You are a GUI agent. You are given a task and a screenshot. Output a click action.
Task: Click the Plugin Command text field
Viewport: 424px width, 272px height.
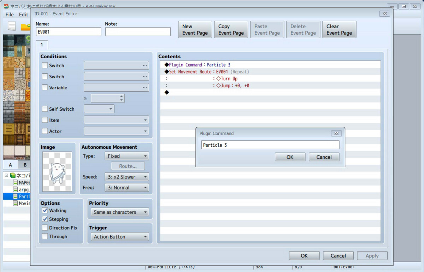(270, 145)
